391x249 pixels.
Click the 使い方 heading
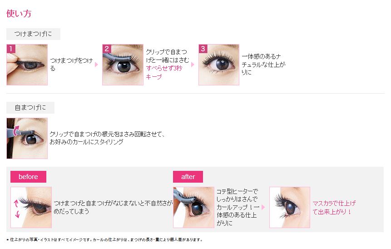tap(19, 14)
